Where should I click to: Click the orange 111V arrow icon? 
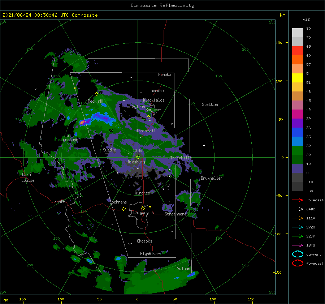pos(298,218)
